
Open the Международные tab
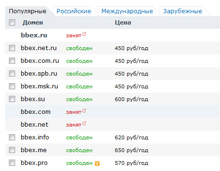[127, 11]
